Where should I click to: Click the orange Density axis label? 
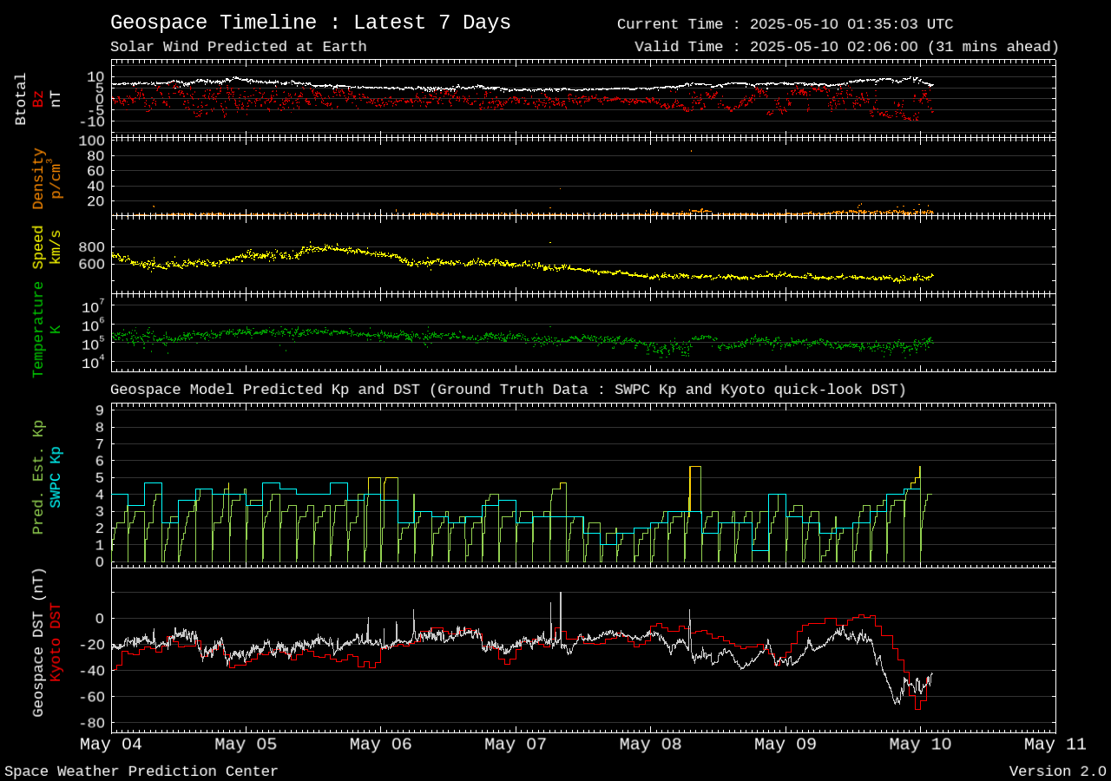pyautogui.click(x=38, y=178)
